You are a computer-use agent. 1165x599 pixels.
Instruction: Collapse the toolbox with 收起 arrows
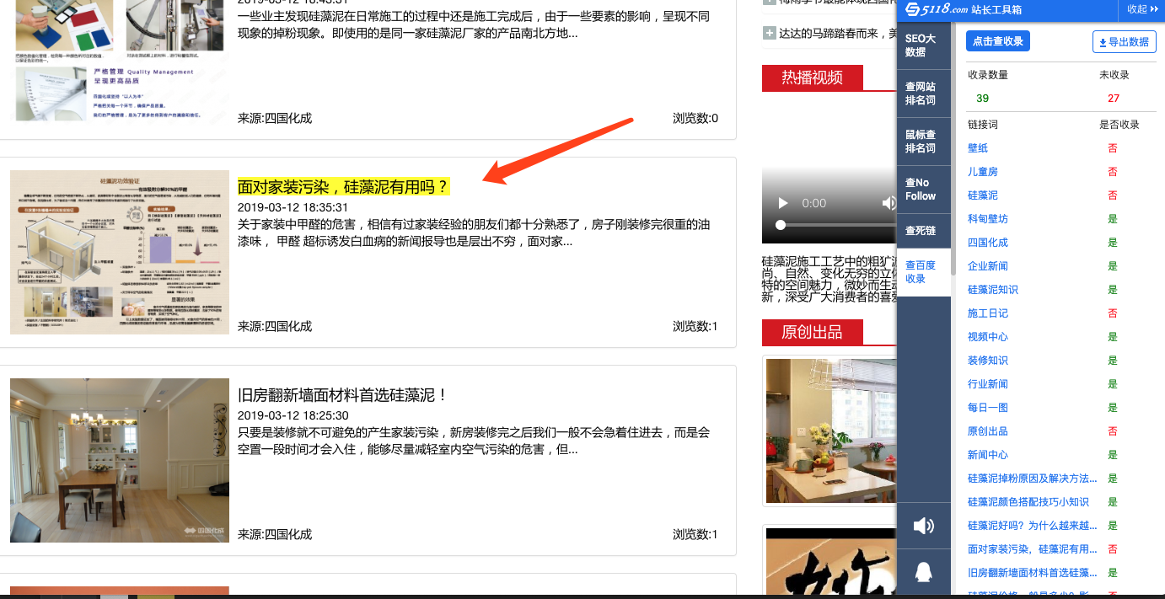[x=1143, y=9]
